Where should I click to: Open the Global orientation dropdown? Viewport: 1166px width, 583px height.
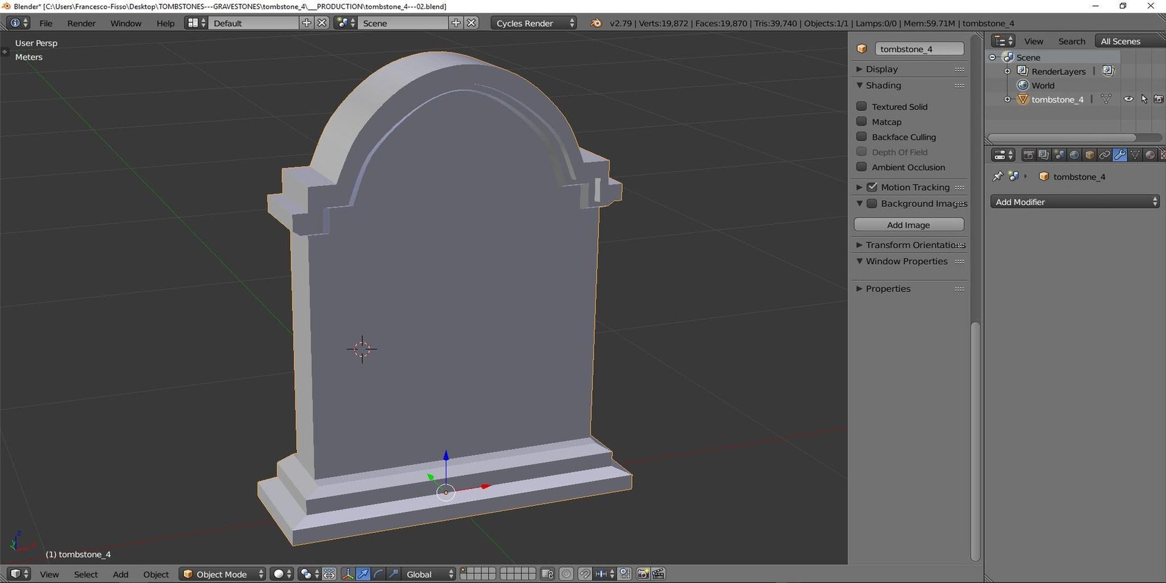pyautogui.click(x=429, y=574)
